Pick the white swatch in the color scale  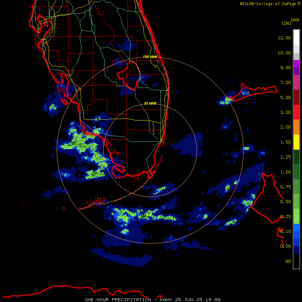click(x=296, y=38)
